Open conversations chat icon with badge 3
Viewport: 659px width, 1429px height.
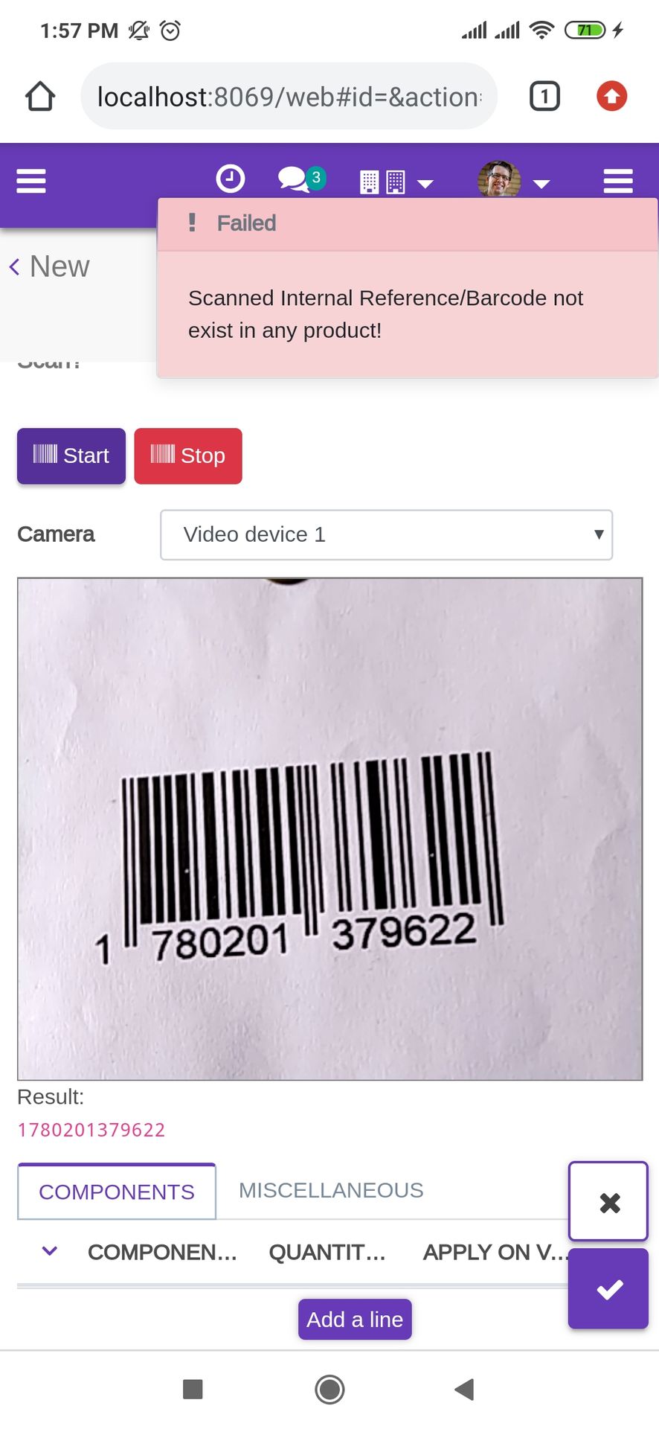[301, 179]
